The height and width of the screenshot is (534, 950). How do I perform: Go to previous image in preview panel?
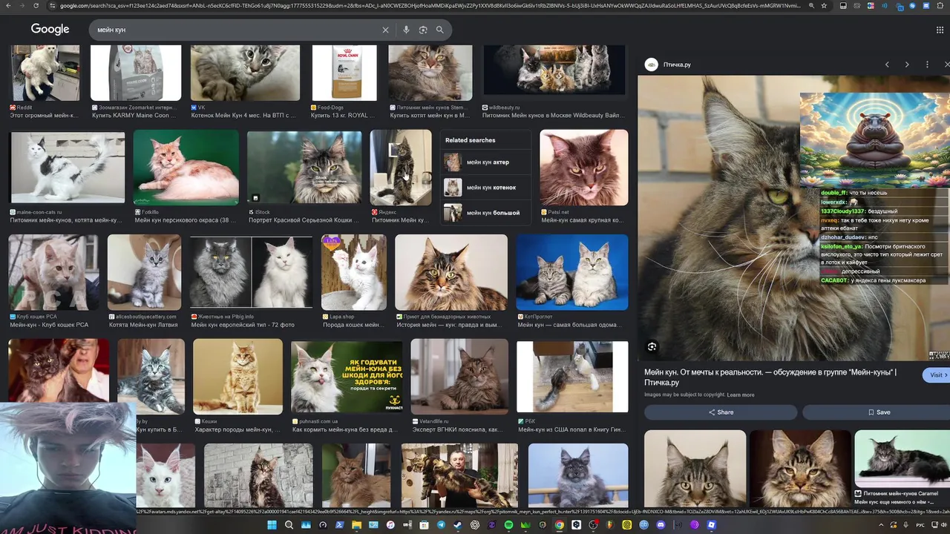click(887, 65)
